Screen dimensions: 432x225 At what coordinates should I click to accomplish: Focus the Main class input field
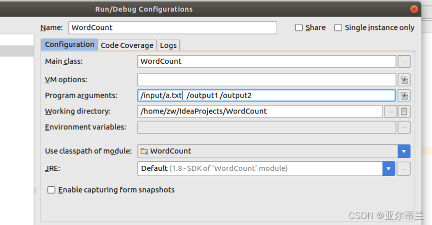click(267, 62)
